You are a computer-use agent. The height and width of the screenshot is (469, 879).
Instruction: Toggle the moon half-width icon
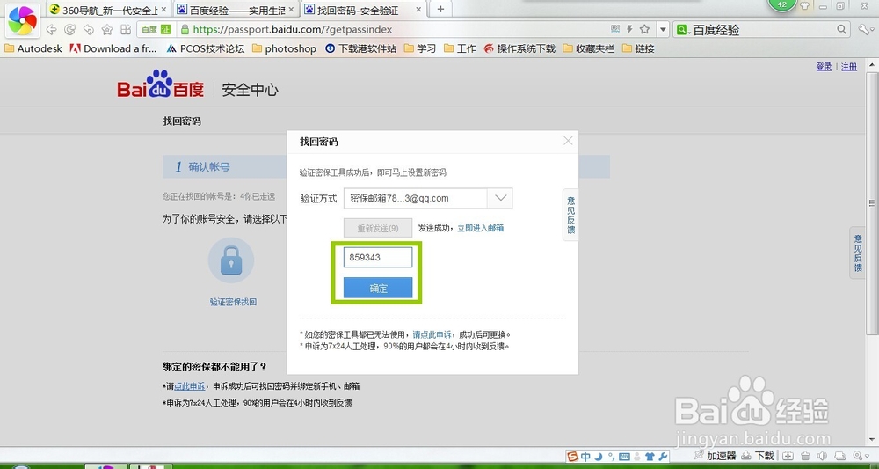coord(599,456)
